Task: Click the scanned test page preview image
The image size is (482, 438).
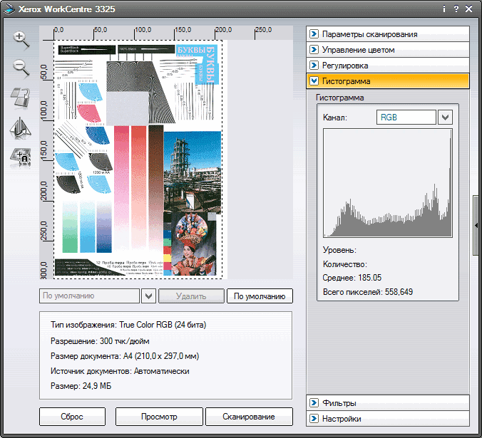Action: 139,158
